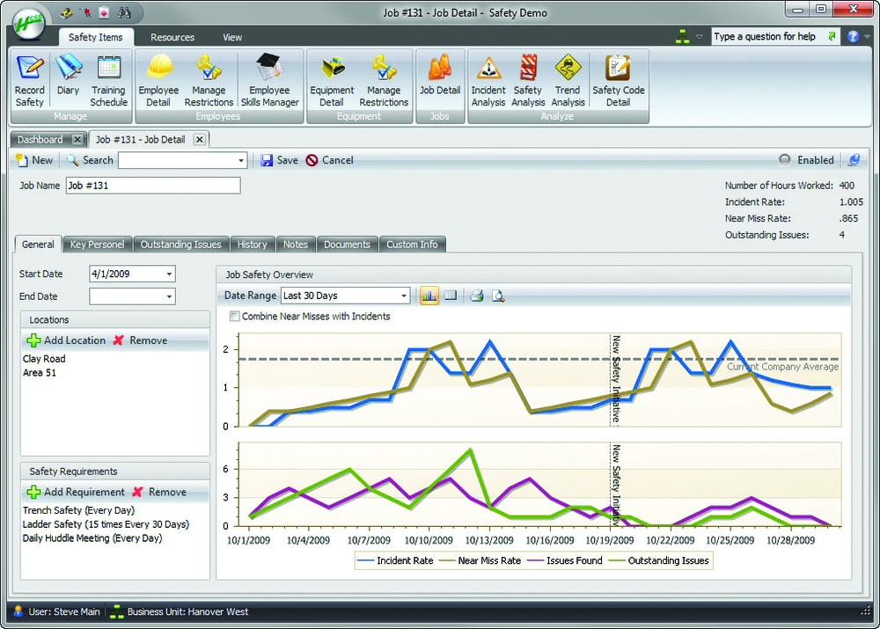Open Safety Code Detail
The width and height of the screenshot is (880, 629).
[x=618, y=80]
